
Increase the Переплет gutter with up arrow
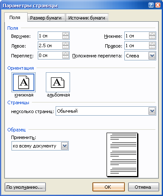coord(65,54)
